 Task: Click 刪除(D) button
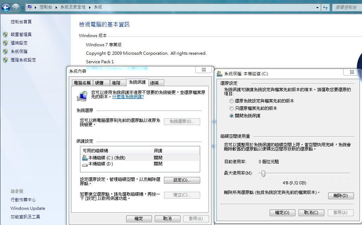click(341, 196)
